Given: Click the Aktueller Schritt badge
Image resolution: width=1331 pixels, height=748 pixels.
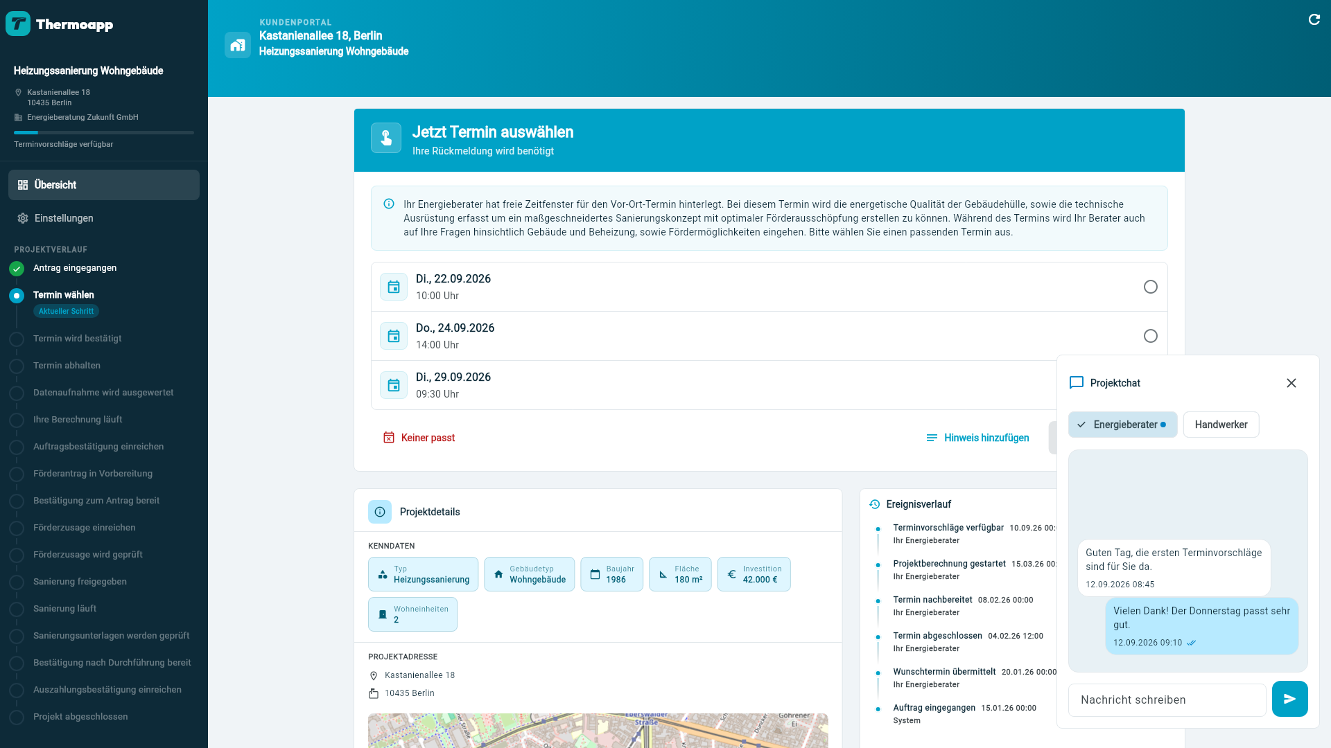Looking at the screenshot, I should point(66,311).
